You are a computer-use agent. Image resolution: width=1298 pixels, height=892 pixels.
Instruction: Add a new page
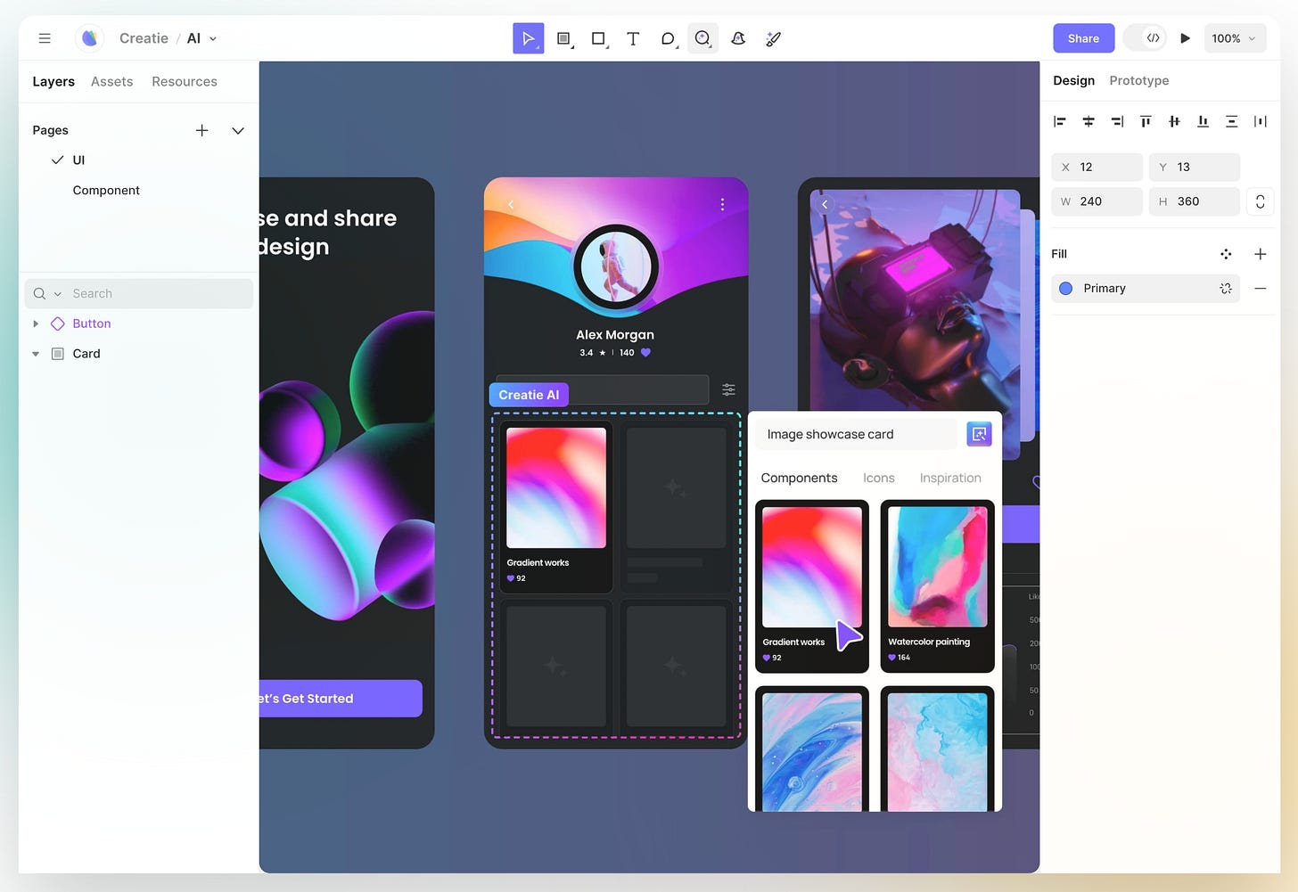pyautogui.click(x=202, y=130)
